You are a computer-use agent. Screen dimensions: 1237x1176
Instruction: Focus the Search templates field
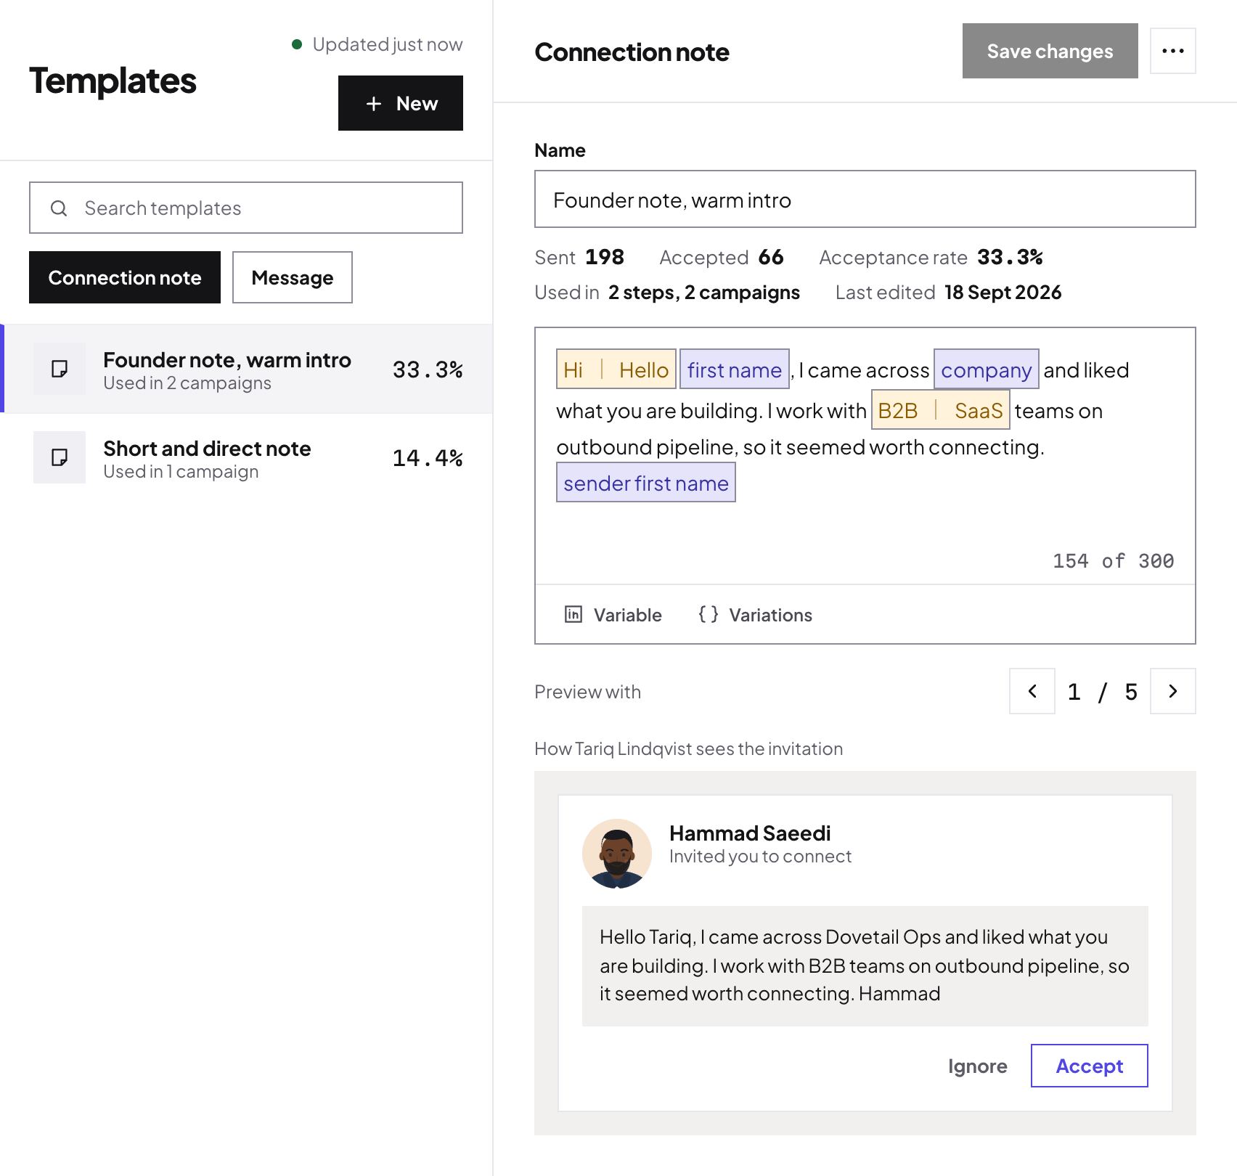pos(246,208)
